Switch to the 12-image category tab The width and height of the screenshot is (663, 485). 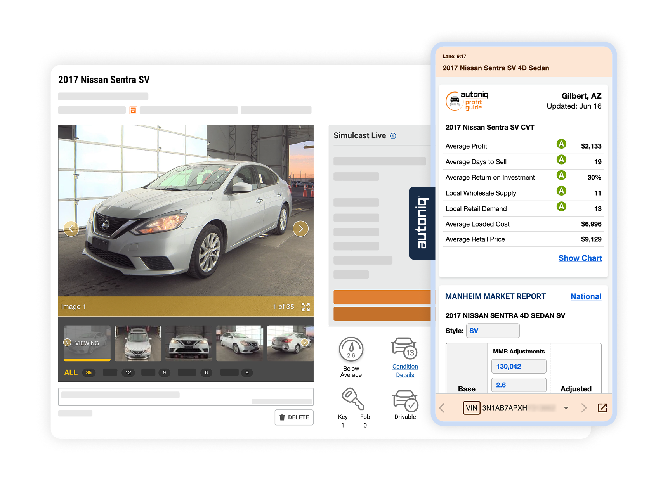(x=128, y=372)
